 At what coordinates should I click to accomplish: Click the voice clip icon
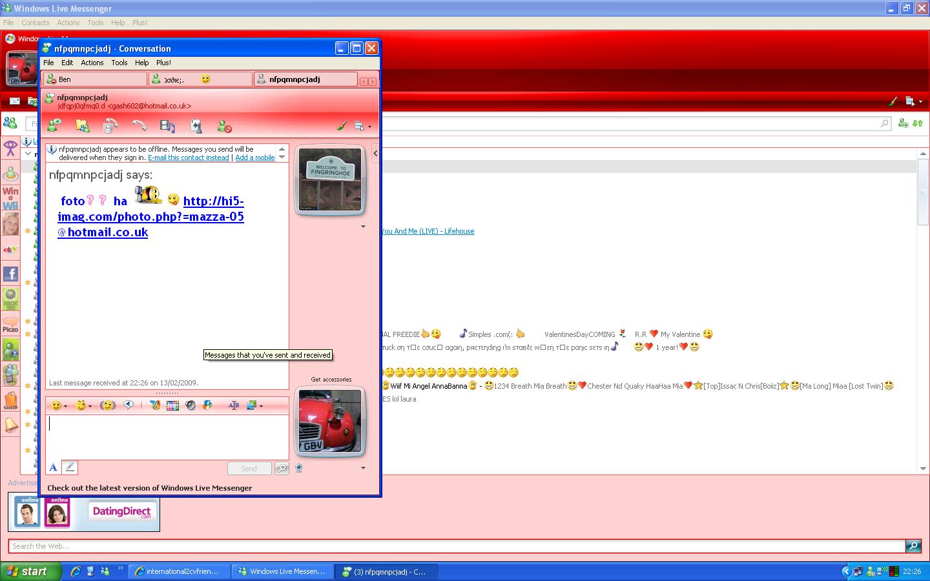click(129, 405)
